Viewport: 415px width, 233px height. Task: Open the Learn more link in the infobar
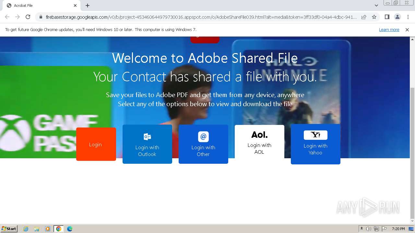coord(389,29)
